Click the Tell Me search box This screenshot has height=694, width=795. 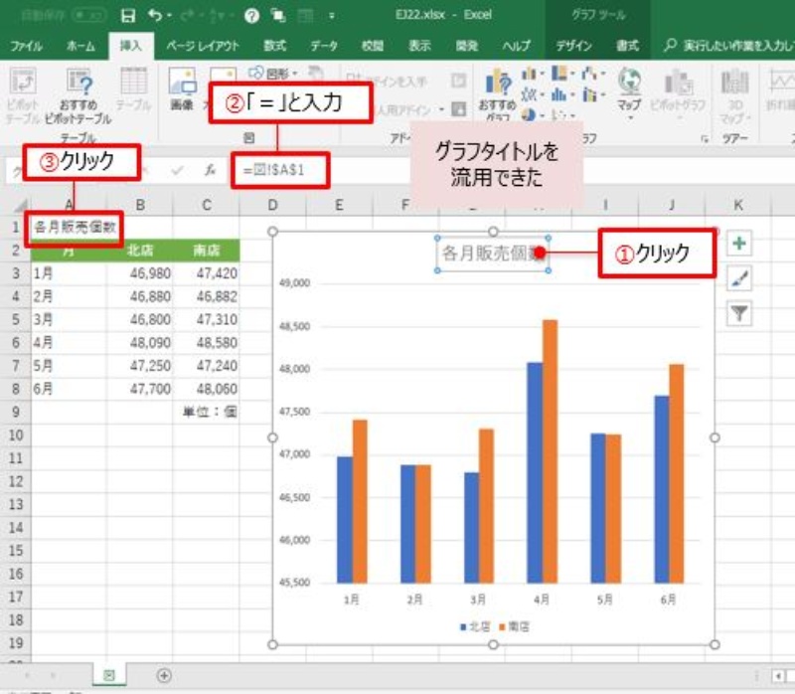(x=730, y=46)
